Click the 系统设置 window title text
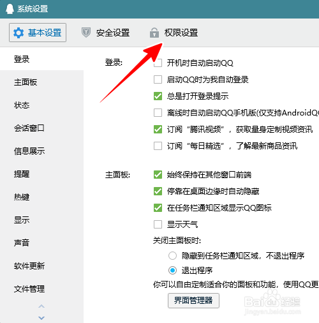319x323 pixels. 33,9
